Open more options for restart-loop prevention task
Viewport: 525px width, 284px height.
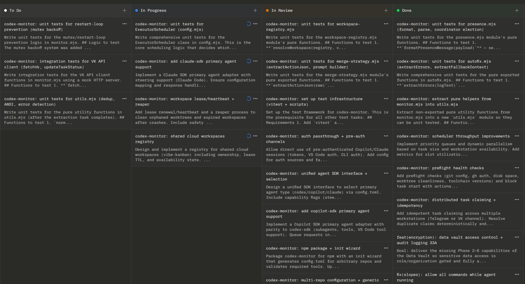pyautogui.click(x=125, y=24)
